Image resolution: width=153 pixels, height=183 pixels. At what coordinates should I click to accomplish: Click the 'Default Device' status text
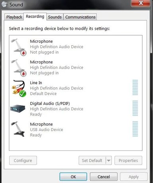pyautogui.click(x=43, y=94)
